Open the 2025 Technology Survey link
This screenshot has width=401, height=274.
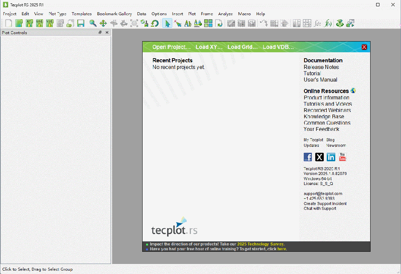pos(261,244)
